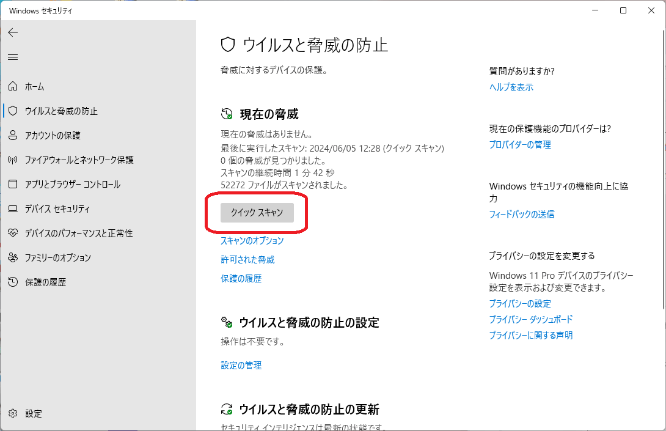Click the vertical scrollbar on right edge
The image size is (666, 431).
(664, 169)
